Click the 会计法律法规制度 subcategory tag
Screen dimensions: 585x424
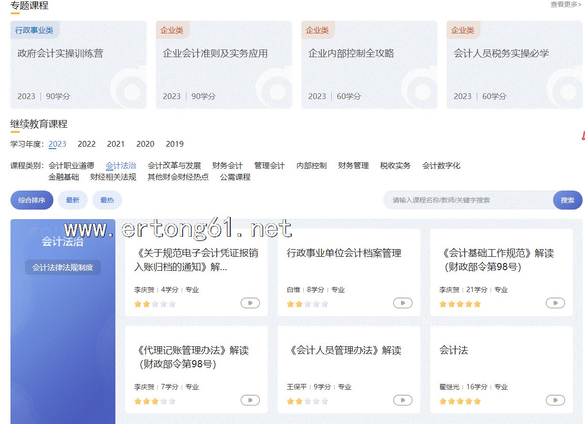pyautogui.click(x=63, y=268)
